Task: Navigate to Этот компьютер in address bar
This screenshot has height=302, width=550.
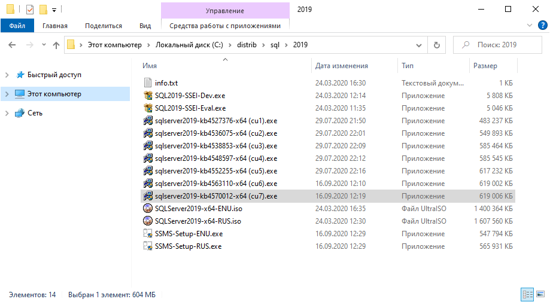Action: click(x=115, y=45)
